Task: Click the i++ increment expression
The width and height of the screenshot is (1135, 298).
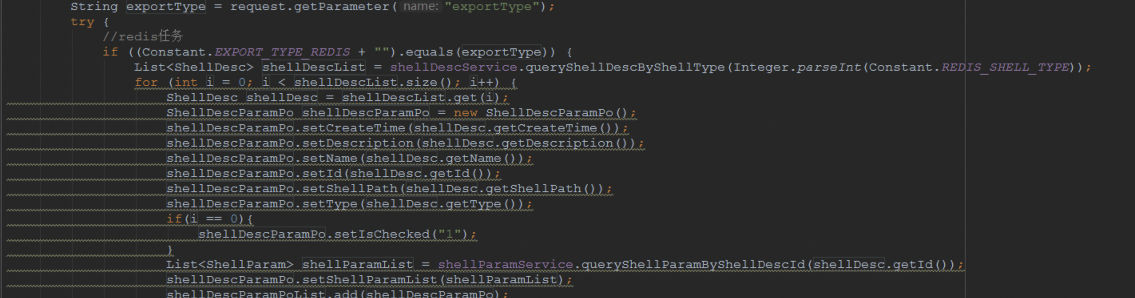Action: 481,82
